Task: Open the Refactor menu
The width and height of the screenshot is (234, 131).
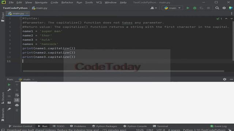Action: point(67,3)
